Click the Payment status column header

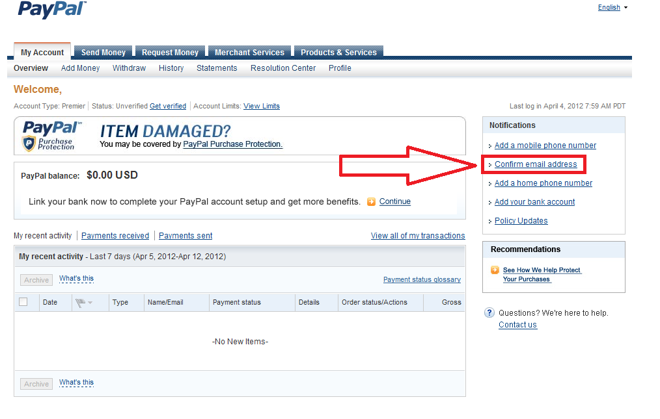(x=236, y=302)
